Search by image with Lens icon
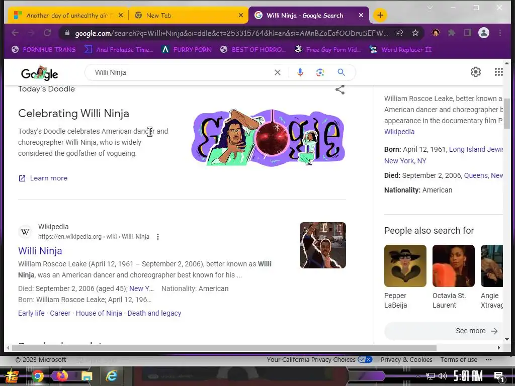The image size is (515, 386). [x=320, y=72]
